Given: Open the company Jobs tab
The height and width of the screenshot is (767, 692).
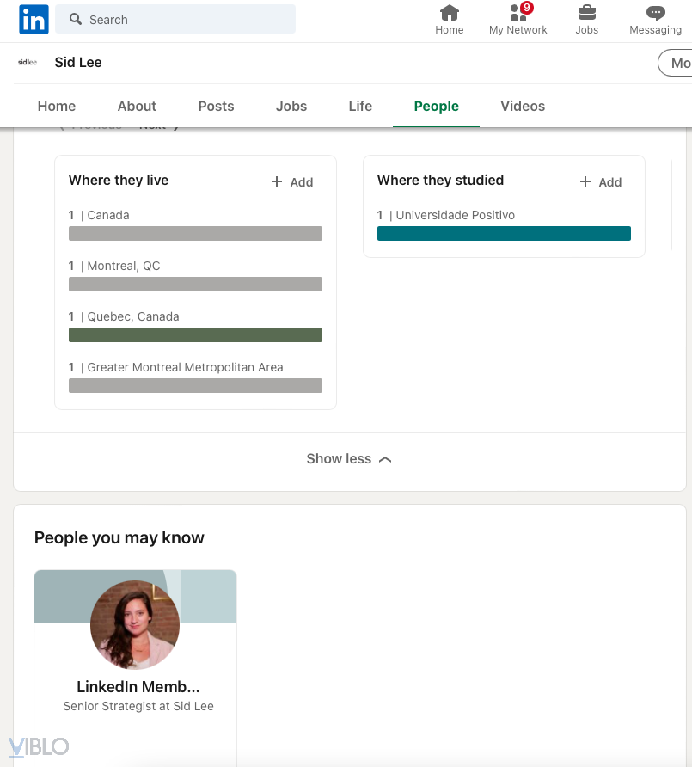Looking at the screenshot, I should 291,107.
